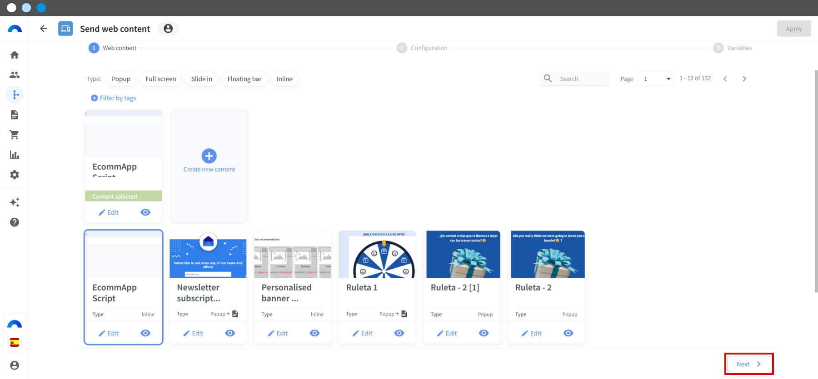This screenshot has width=818, height=379.
Task: Open the AI sparkles sidebar icon
Action: [15, 202]
